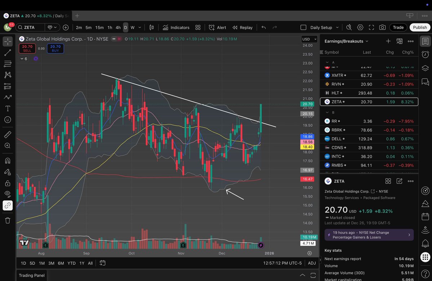Viewport: 432px width, 281px height.
Task: Open indicator templates grid
Action: point(198,27)
